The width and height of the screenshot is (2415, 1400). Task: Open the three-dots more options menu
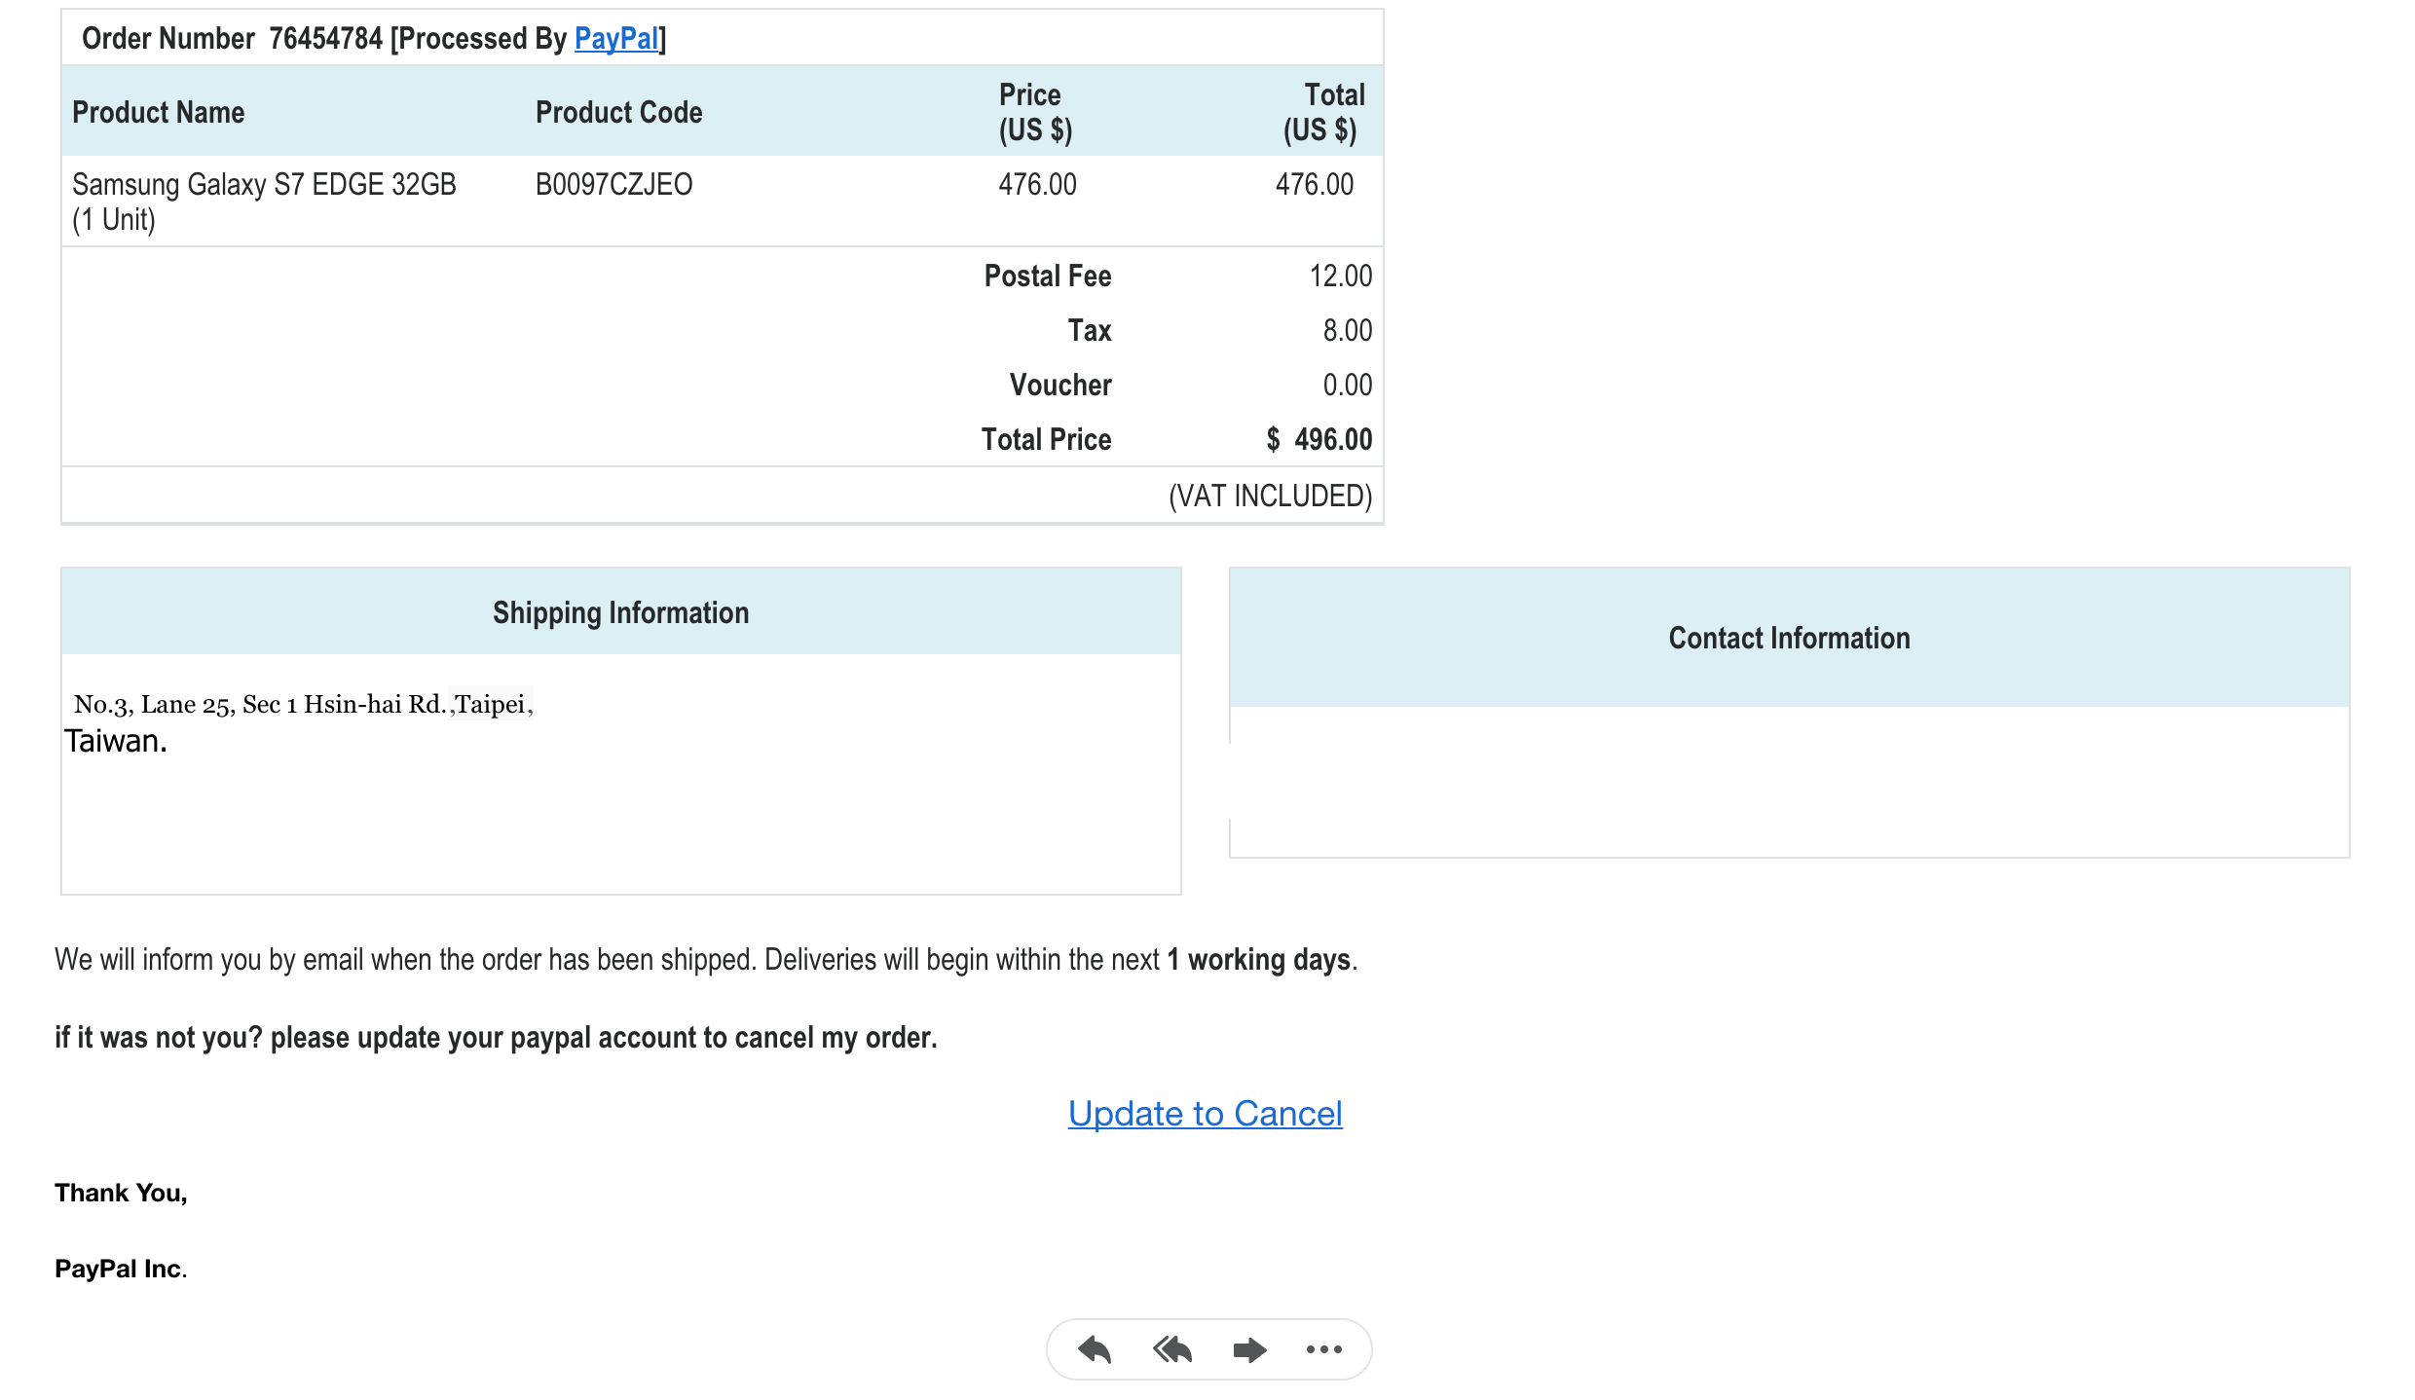[1323, 1349]
